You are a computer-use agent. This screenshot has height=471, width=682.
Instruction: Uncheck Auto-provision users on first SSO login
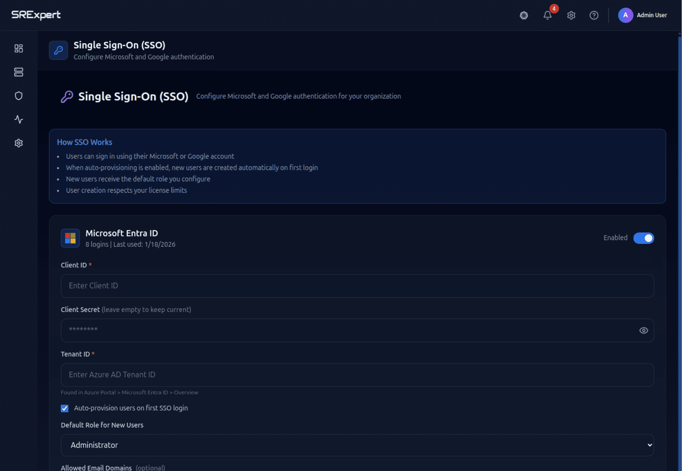tap(65, 408)
